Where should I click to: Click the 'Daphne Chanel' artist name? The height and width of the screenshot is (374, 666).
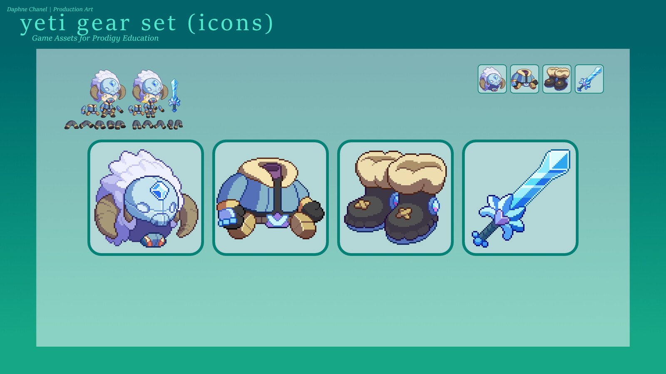(x=27, y=9)
